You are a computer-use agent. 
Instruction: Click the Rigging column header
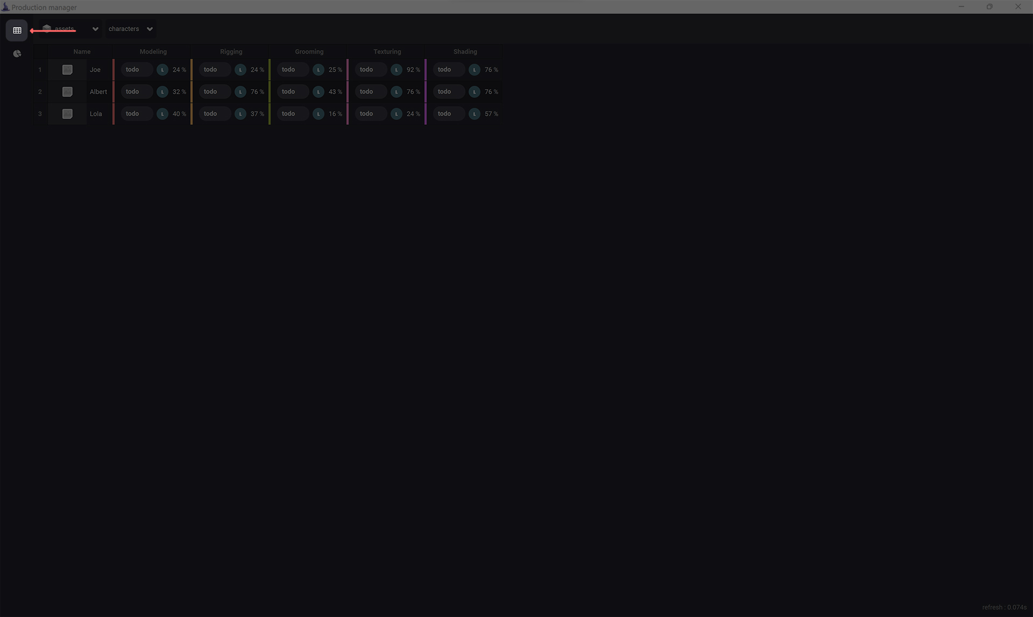(x=231, y=52)
